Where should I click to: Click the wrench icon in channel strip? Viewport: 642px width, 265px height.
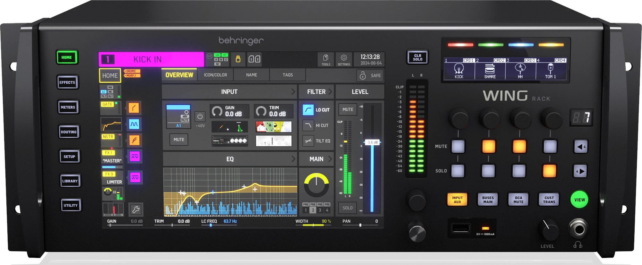click(135, 210)
